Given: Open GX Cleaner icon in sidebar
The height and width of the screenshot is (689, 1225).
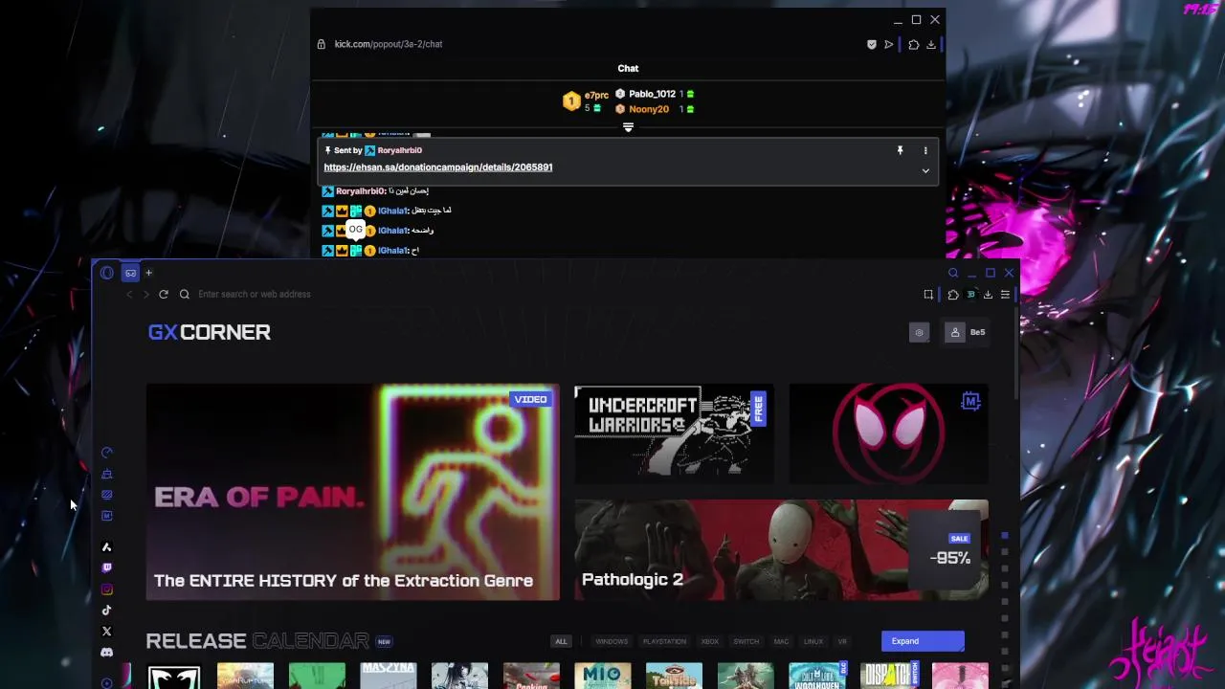Looking at the screenshot, I should [107, 474].
